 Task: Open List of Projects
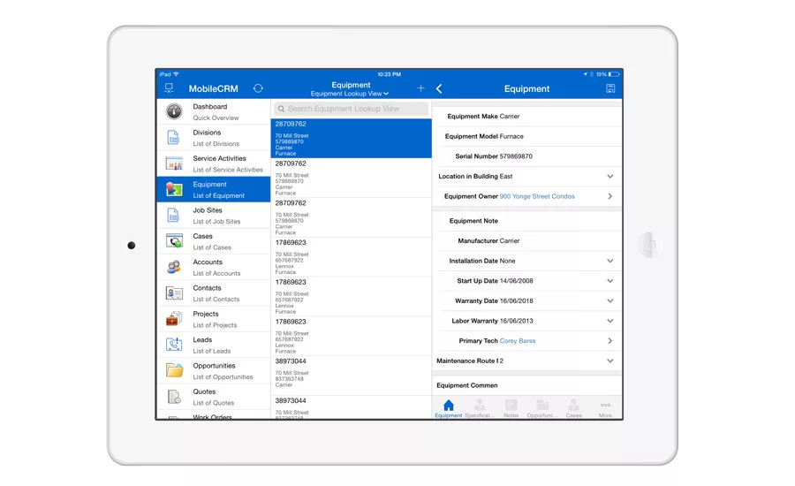[x=214, y=319]
